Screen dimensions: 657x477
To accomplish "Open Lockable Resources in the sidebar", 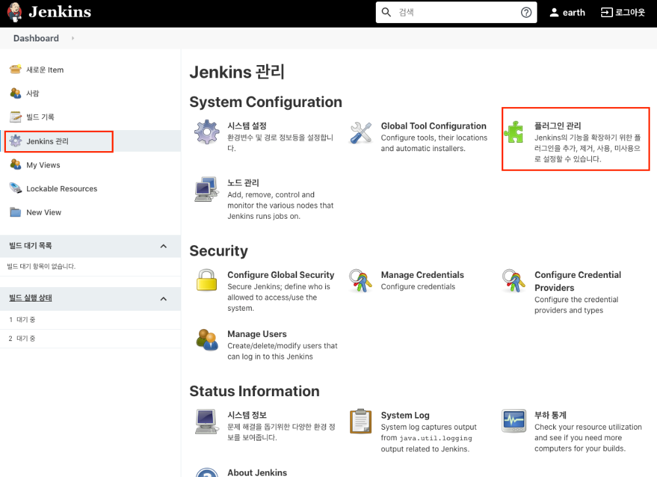I will point(62,189).
